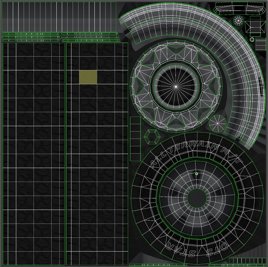Select the cross-shaped unfolded box island
This screenshot has width=268, height=267.
coord(255,26)
